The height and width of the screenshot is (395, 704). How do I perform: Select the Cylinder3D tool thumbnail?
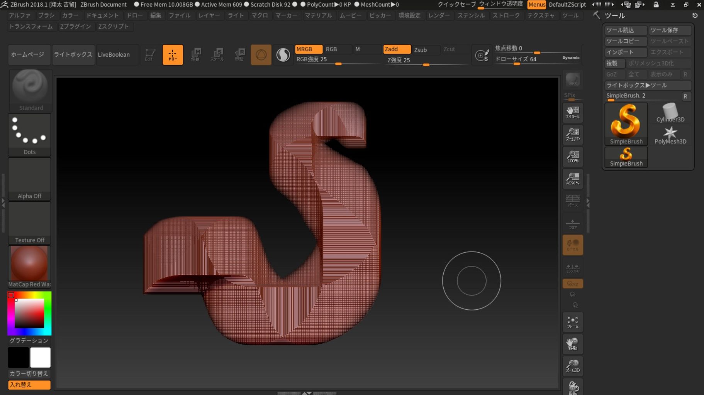coord(670,113)
